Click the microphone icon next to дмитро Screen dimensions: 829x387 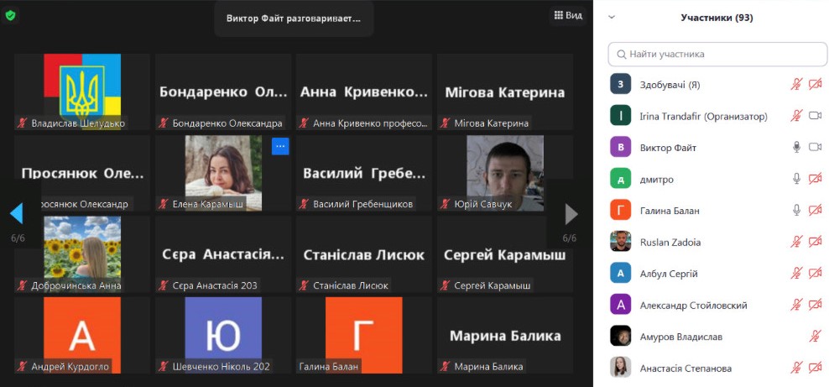pos(796,179)
